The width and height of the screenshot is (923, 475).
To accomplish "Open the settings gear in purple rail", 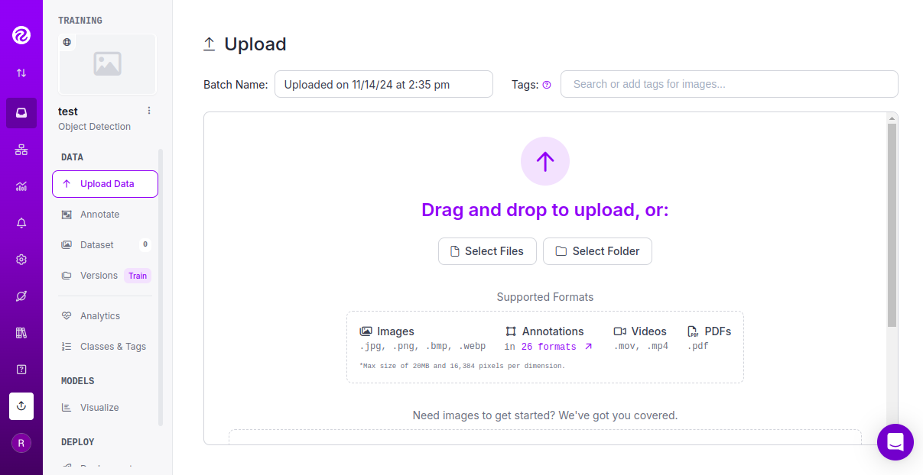I will click(x=21, y=260).
